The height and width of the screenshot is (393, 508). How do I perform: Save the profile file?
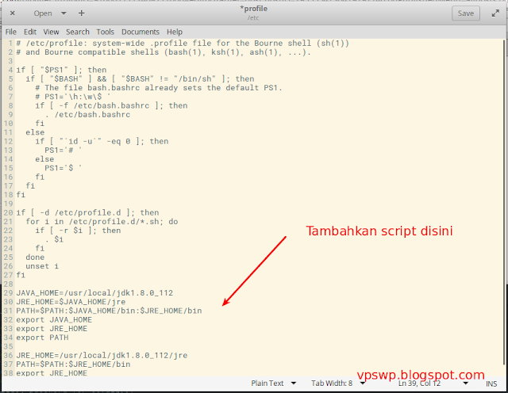[x=466, y=13]
